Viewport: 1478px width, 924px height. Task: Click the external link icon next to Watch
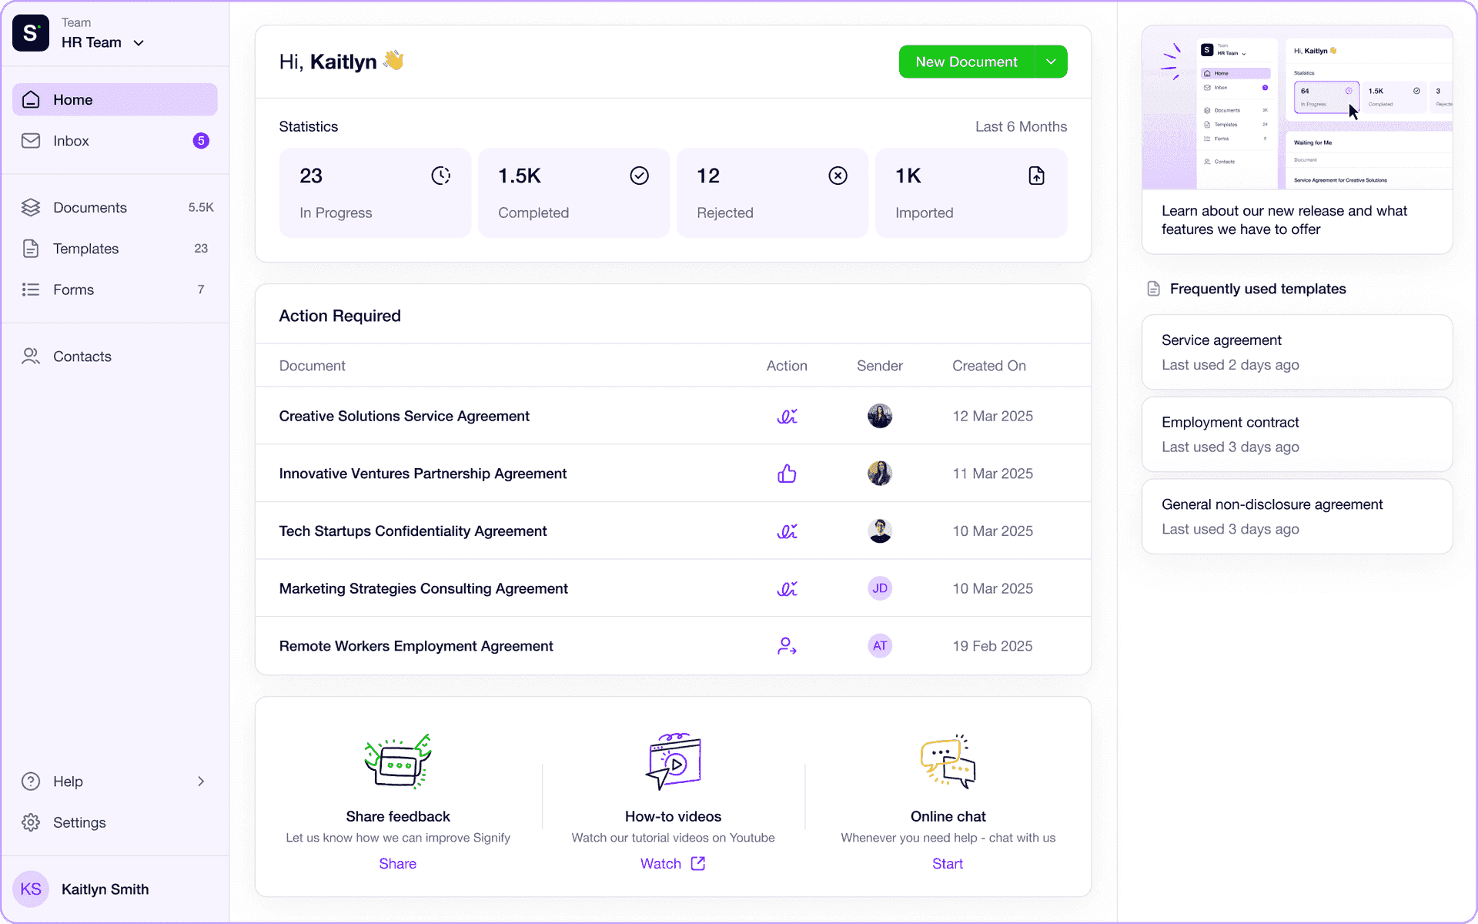coord(698,863)
